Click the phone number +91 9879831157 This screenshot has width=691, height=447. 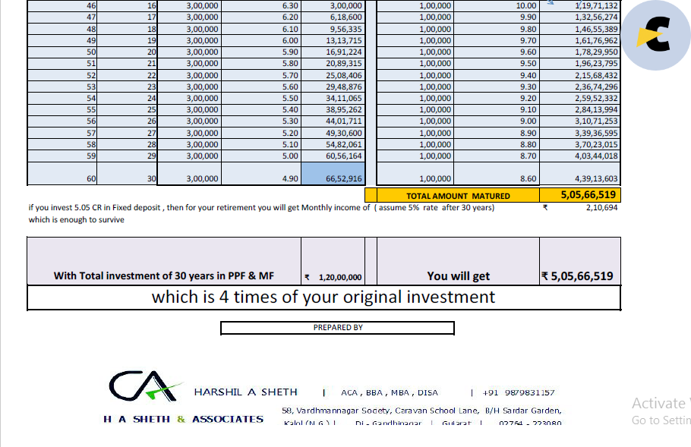click(x=518, y=392)
